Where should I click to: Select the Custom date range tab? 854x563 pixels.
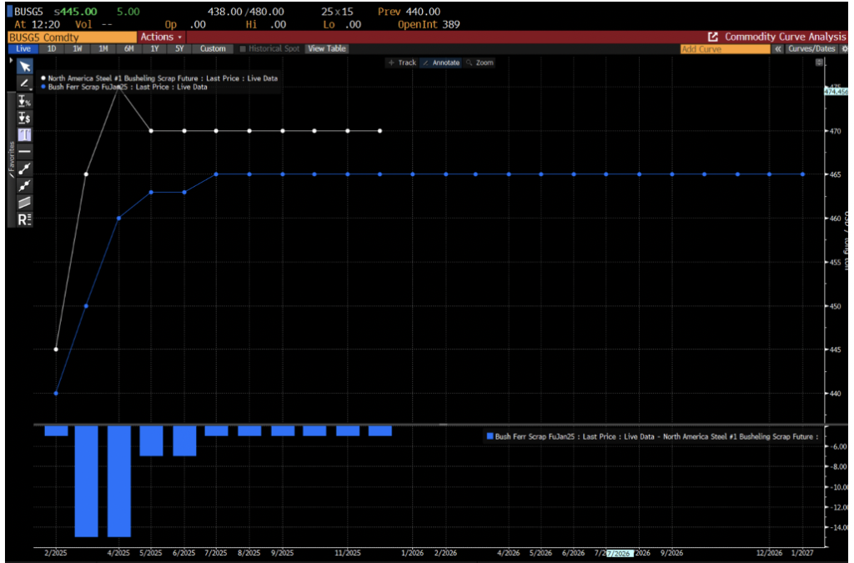[x=213, y=49]
